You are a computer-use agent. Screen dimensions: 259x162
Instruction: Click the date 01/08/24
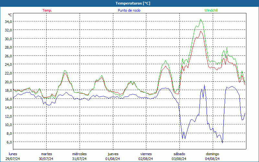(113, 159)
